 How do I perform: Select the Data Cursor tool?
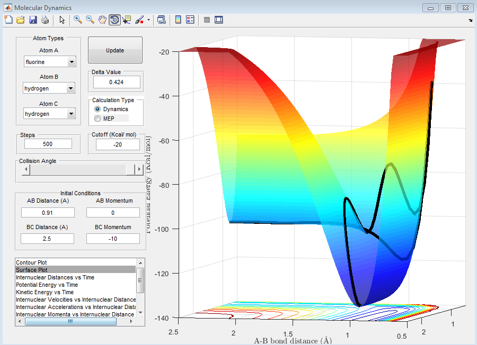[x=127, y=20]
